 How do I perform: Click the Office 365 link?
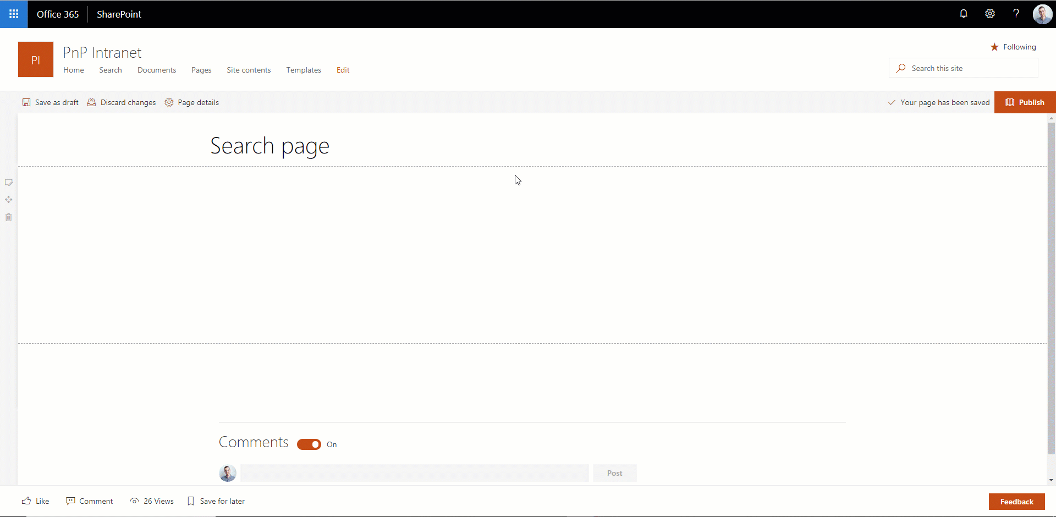coord(58,14)
